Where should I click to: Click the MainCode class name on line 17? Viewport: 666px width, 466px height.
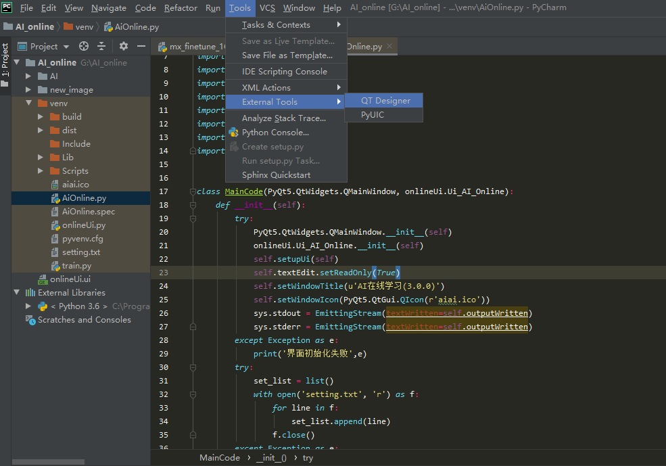244,191
